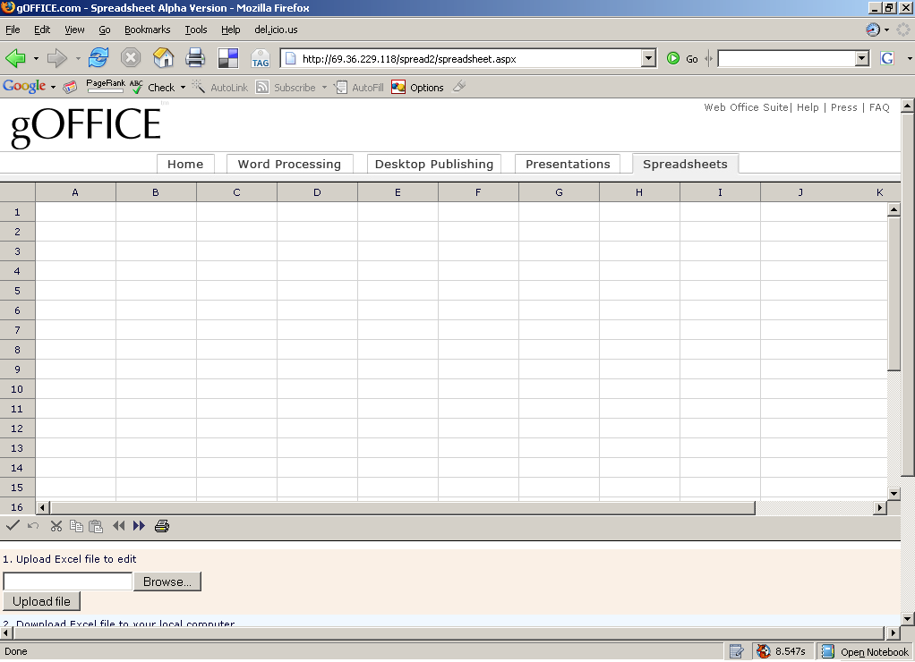This screenshot has height=662, width=915.
Task: Click the Upload file button
Action: [x=41, y=601]
